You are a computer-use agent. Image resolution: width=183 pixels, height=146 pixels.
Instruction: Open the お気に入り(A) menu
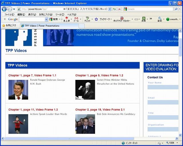(x=46, y=15)
